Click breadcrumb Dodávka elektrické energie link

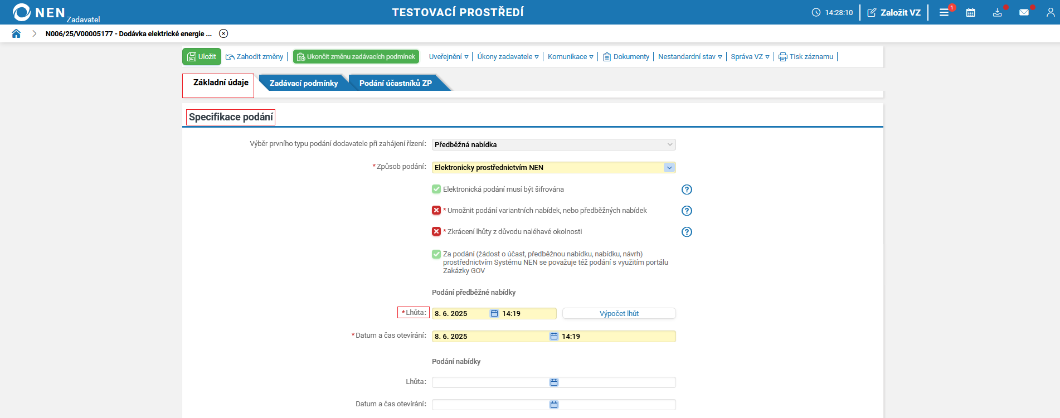(129, 33)
